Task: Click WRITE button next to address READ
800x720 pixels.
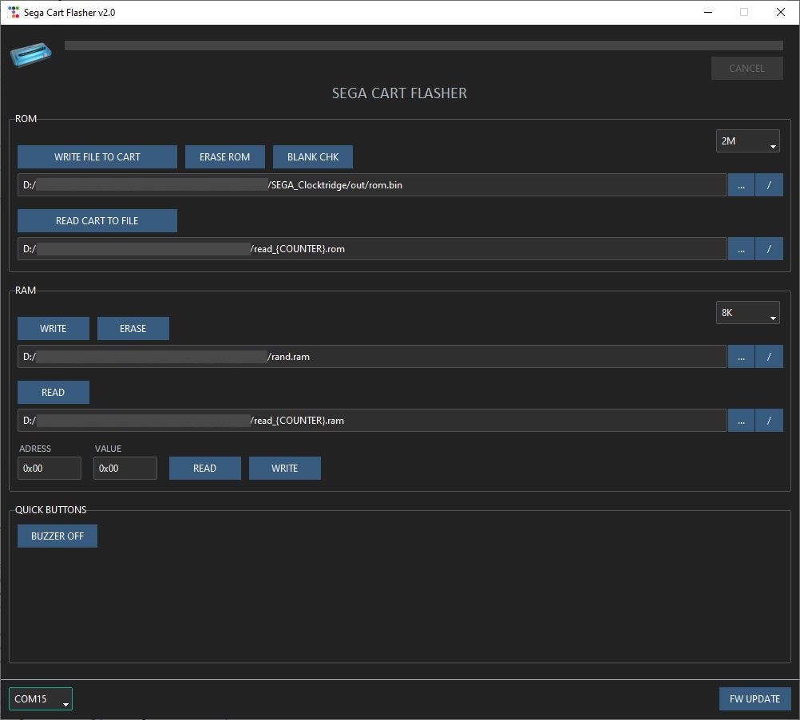Action: (x=285, y=468)
